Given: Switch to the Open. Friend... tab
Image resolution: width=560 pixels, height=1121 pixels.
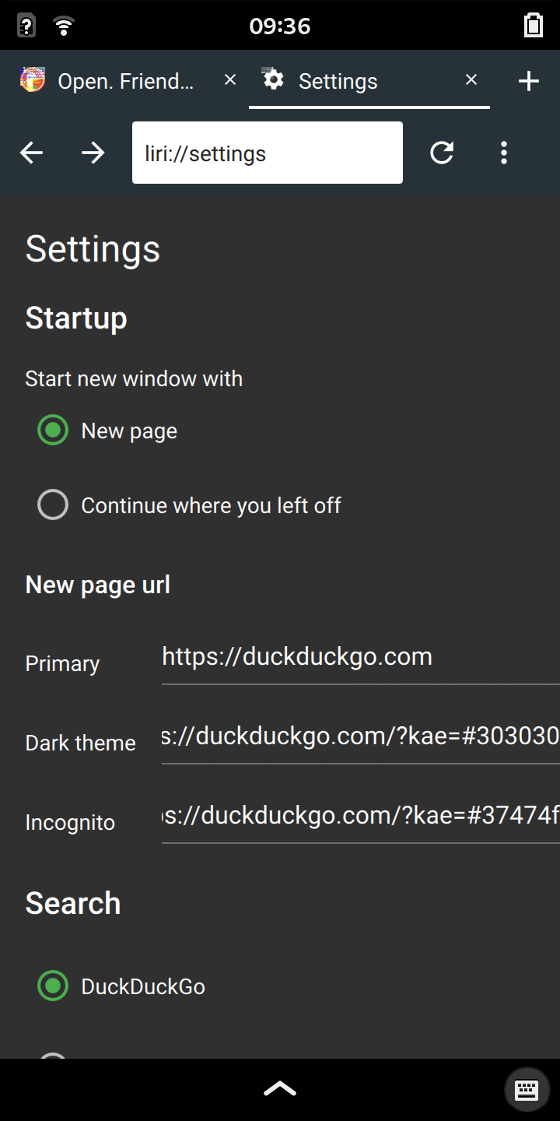Looking at the screenshot, I should (x=117, y=81).
